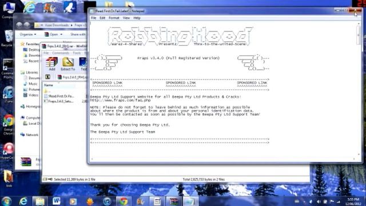Open the iTunes desktop shortcut
This screenshot has height=206, width=366.
(8, 94)
